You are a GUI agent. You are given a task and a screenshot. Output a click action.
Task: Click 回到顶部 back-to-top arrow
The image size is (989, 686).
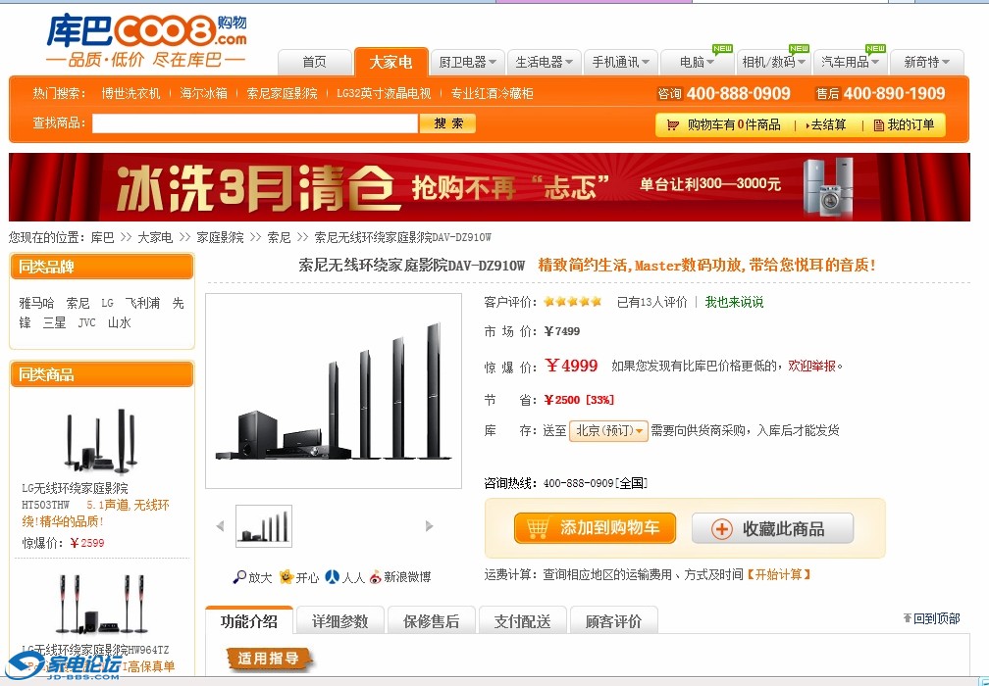908,618
